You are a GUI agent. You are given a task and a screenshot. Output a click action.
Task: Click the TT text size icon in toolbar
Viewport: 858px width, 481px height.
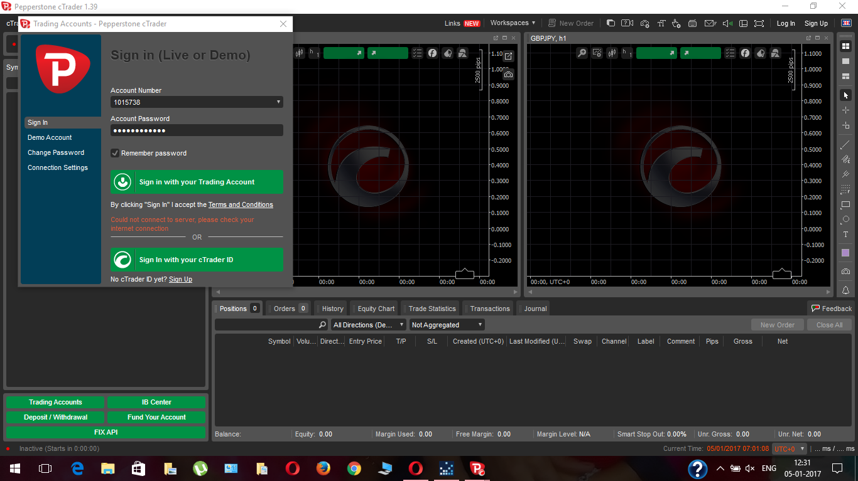(661, 23)
